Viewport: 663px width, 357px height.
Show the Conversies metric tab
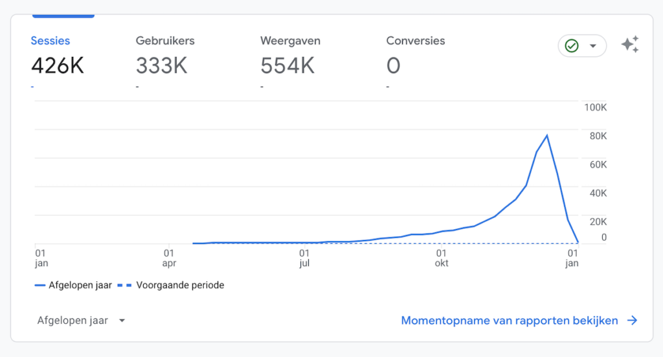point(417,41)
